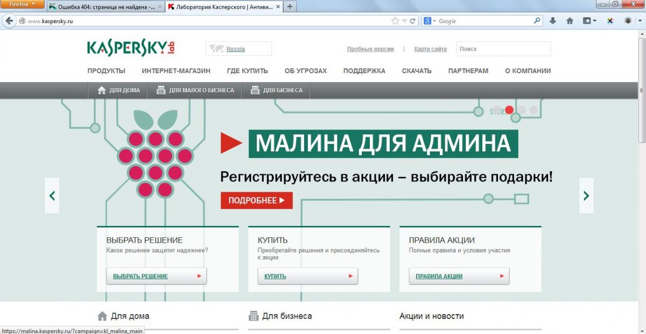Switch to Ошибка 404 browser tab
This screenshot has height=334, width=646.
tap(106, 6)
